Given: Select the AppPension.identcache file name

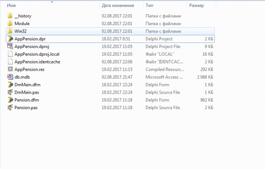Looking at the screenshot, I should (37, 62).
